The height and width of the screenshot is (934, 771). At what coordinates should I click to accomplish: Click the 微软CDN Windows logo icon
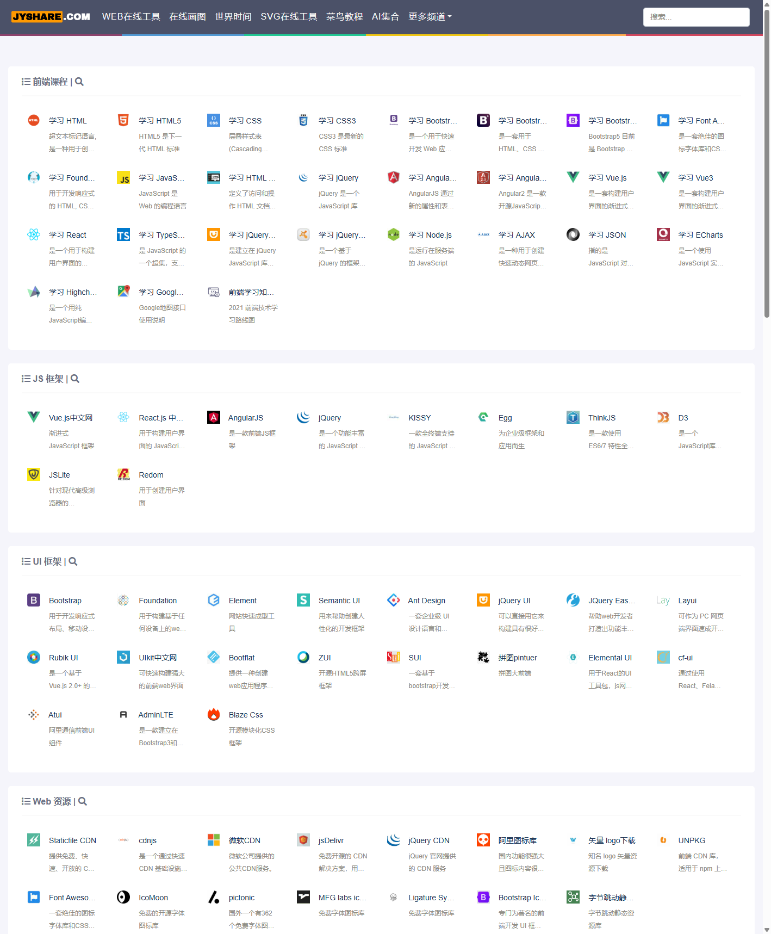214,840
